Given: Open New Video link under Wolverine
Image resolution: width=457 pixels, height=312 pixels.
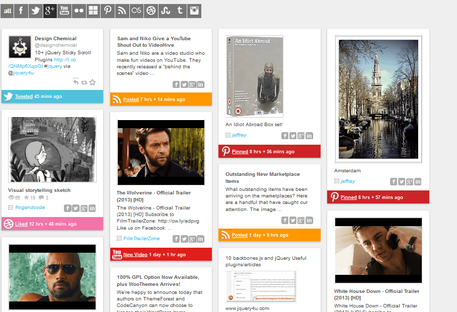Looking at the screenshot, I should (x=135, y=255).
